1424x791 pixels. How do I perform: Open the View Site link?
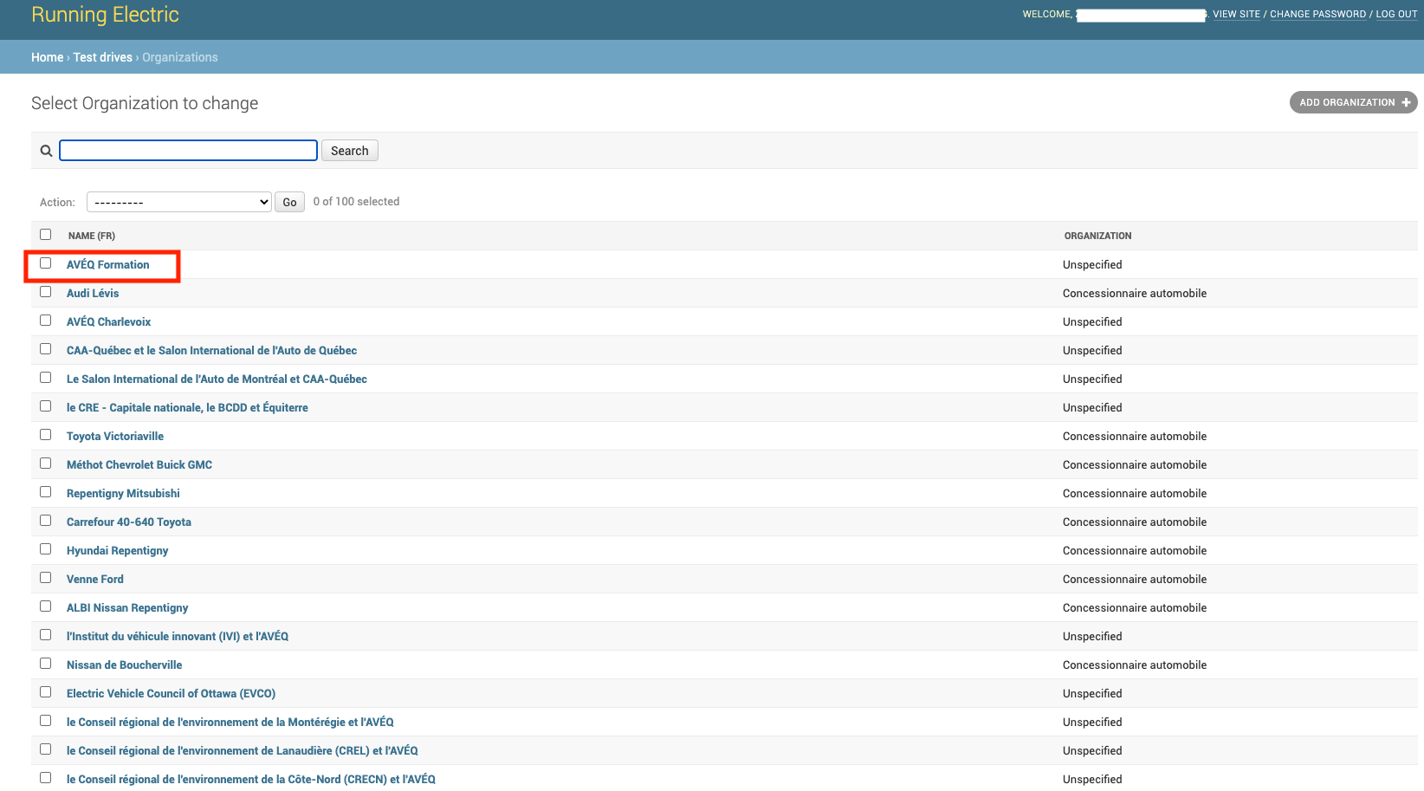(1236, 14)
